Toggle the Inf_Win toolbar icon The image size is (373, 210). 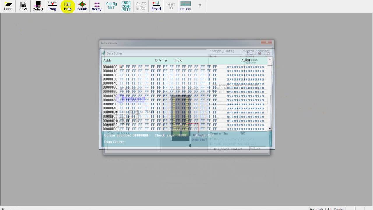click(185, 6)
